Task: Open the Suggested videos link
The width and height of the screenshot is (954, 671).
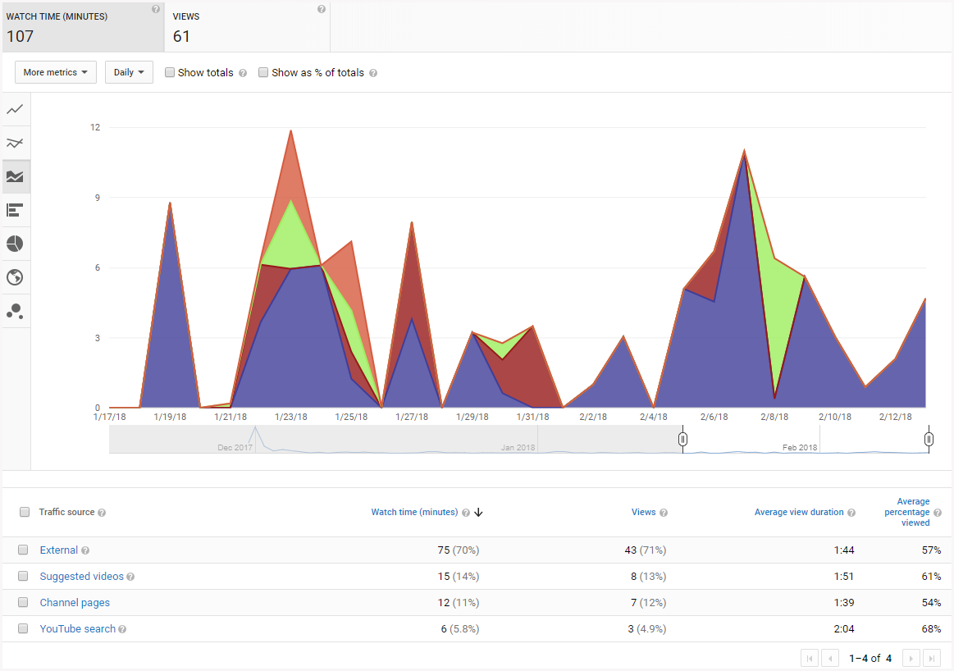Action: [81, 577]
